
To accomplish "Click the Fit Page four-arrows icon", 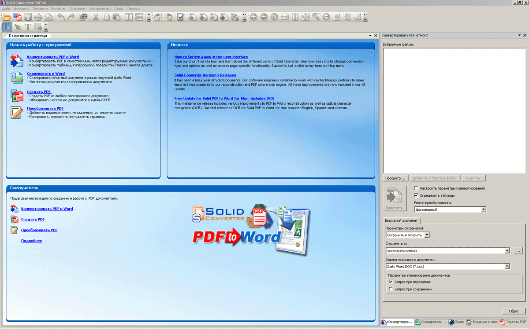I will [305, 17].
